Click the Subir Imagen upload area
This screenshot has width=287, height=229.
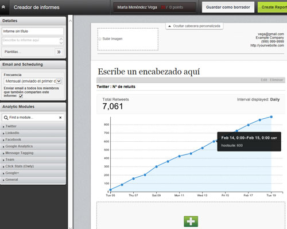[x=128, y=39]
